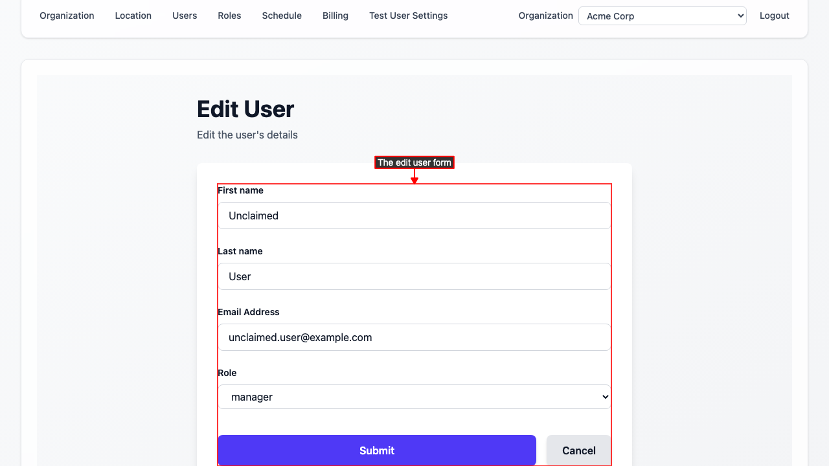
Task: Select the Last name field showing User
Action: click(x=414, y=276)
